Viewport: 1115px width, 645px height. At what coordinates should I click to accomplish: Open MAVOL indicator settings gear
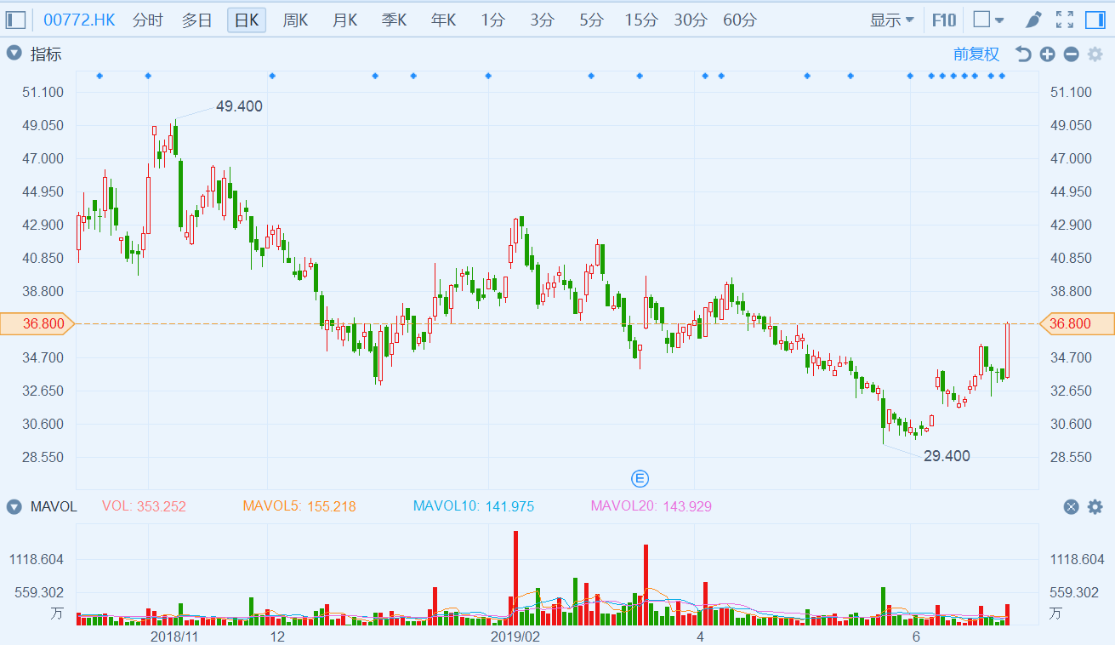1095,507
